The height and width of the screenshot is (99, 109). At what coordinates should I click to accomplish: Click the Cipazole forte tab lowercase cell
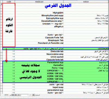point(39,60)
